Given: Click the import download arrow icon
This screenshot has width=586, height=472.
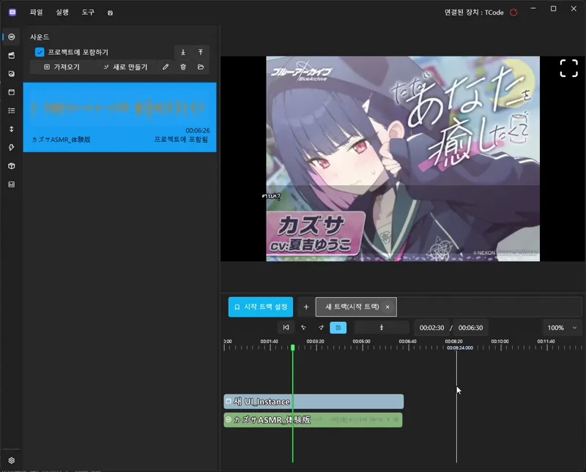Looking at the screenshot, I should click(x=183, y=52).
